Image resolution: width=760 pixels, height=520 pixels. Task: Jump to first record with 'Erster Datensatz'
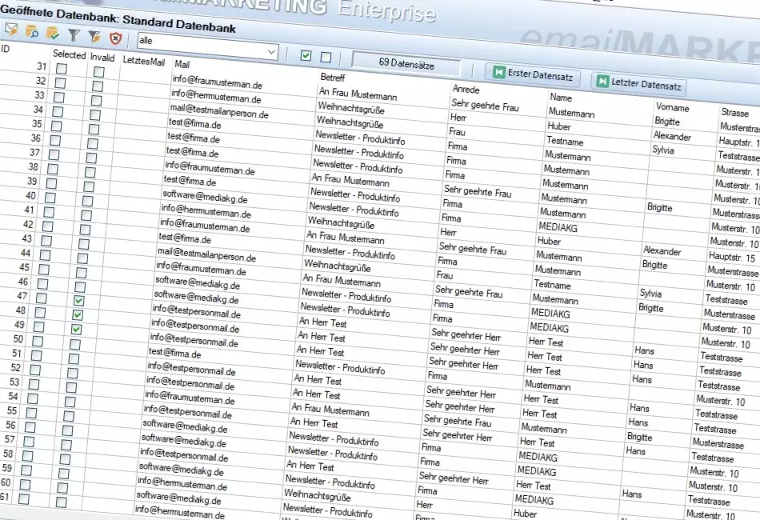pos(533,74)
